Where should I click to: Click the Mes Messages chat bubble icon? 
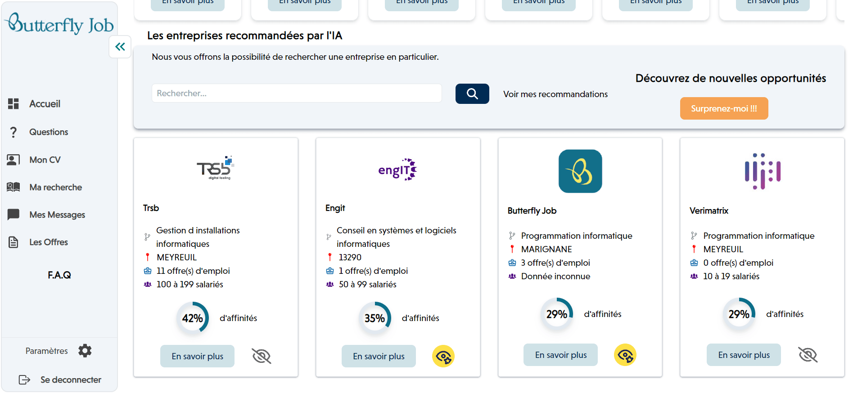(14, 214)
